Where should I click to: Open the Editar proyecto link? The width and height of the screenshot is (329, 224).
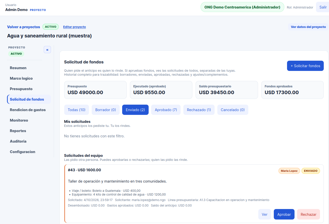pos(74,27)
